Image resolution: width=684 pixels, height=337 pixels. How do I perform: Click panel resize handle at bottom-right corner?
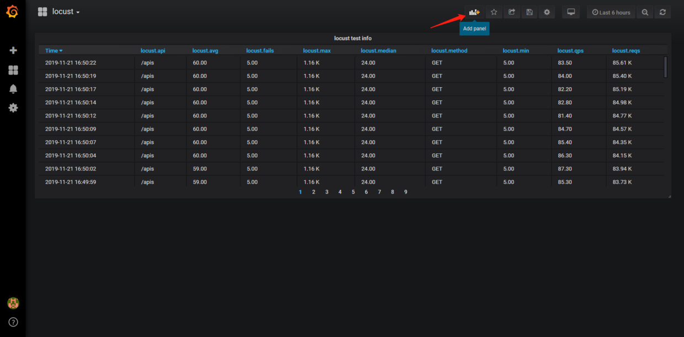(x=670, y=196)
